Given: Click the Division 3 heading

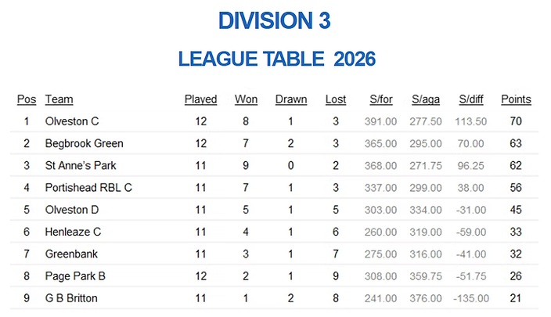Looking at the screenshot, I should click(275, 20).
